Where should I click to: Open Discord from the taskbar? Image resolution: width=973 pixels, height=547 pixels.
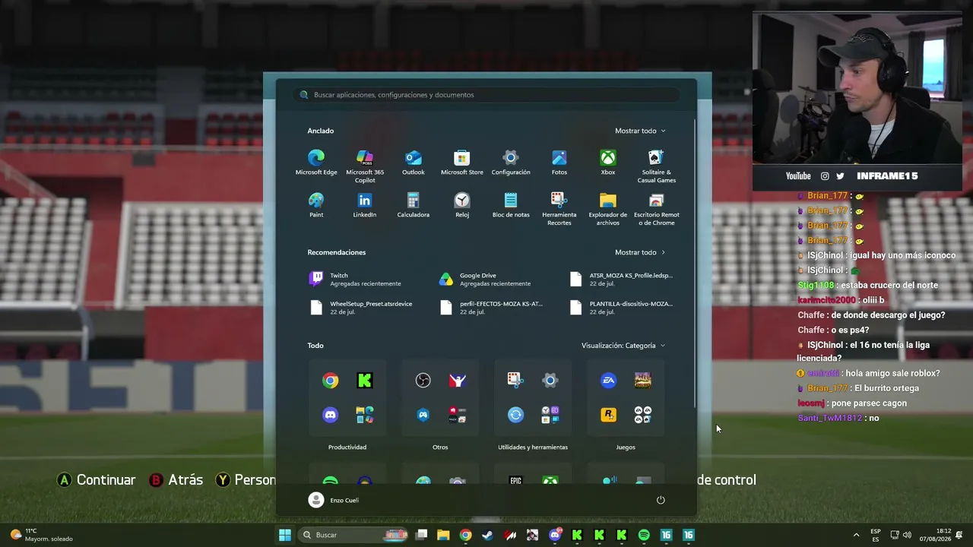point(555,535)
